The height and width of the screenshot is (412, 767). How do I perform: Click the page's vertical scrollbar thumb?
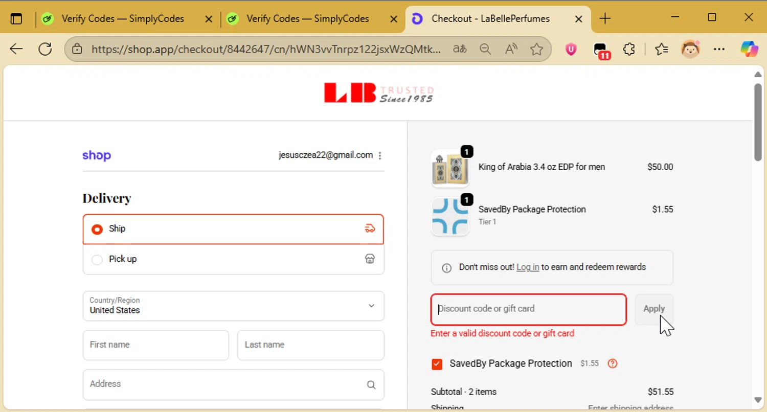758,123
